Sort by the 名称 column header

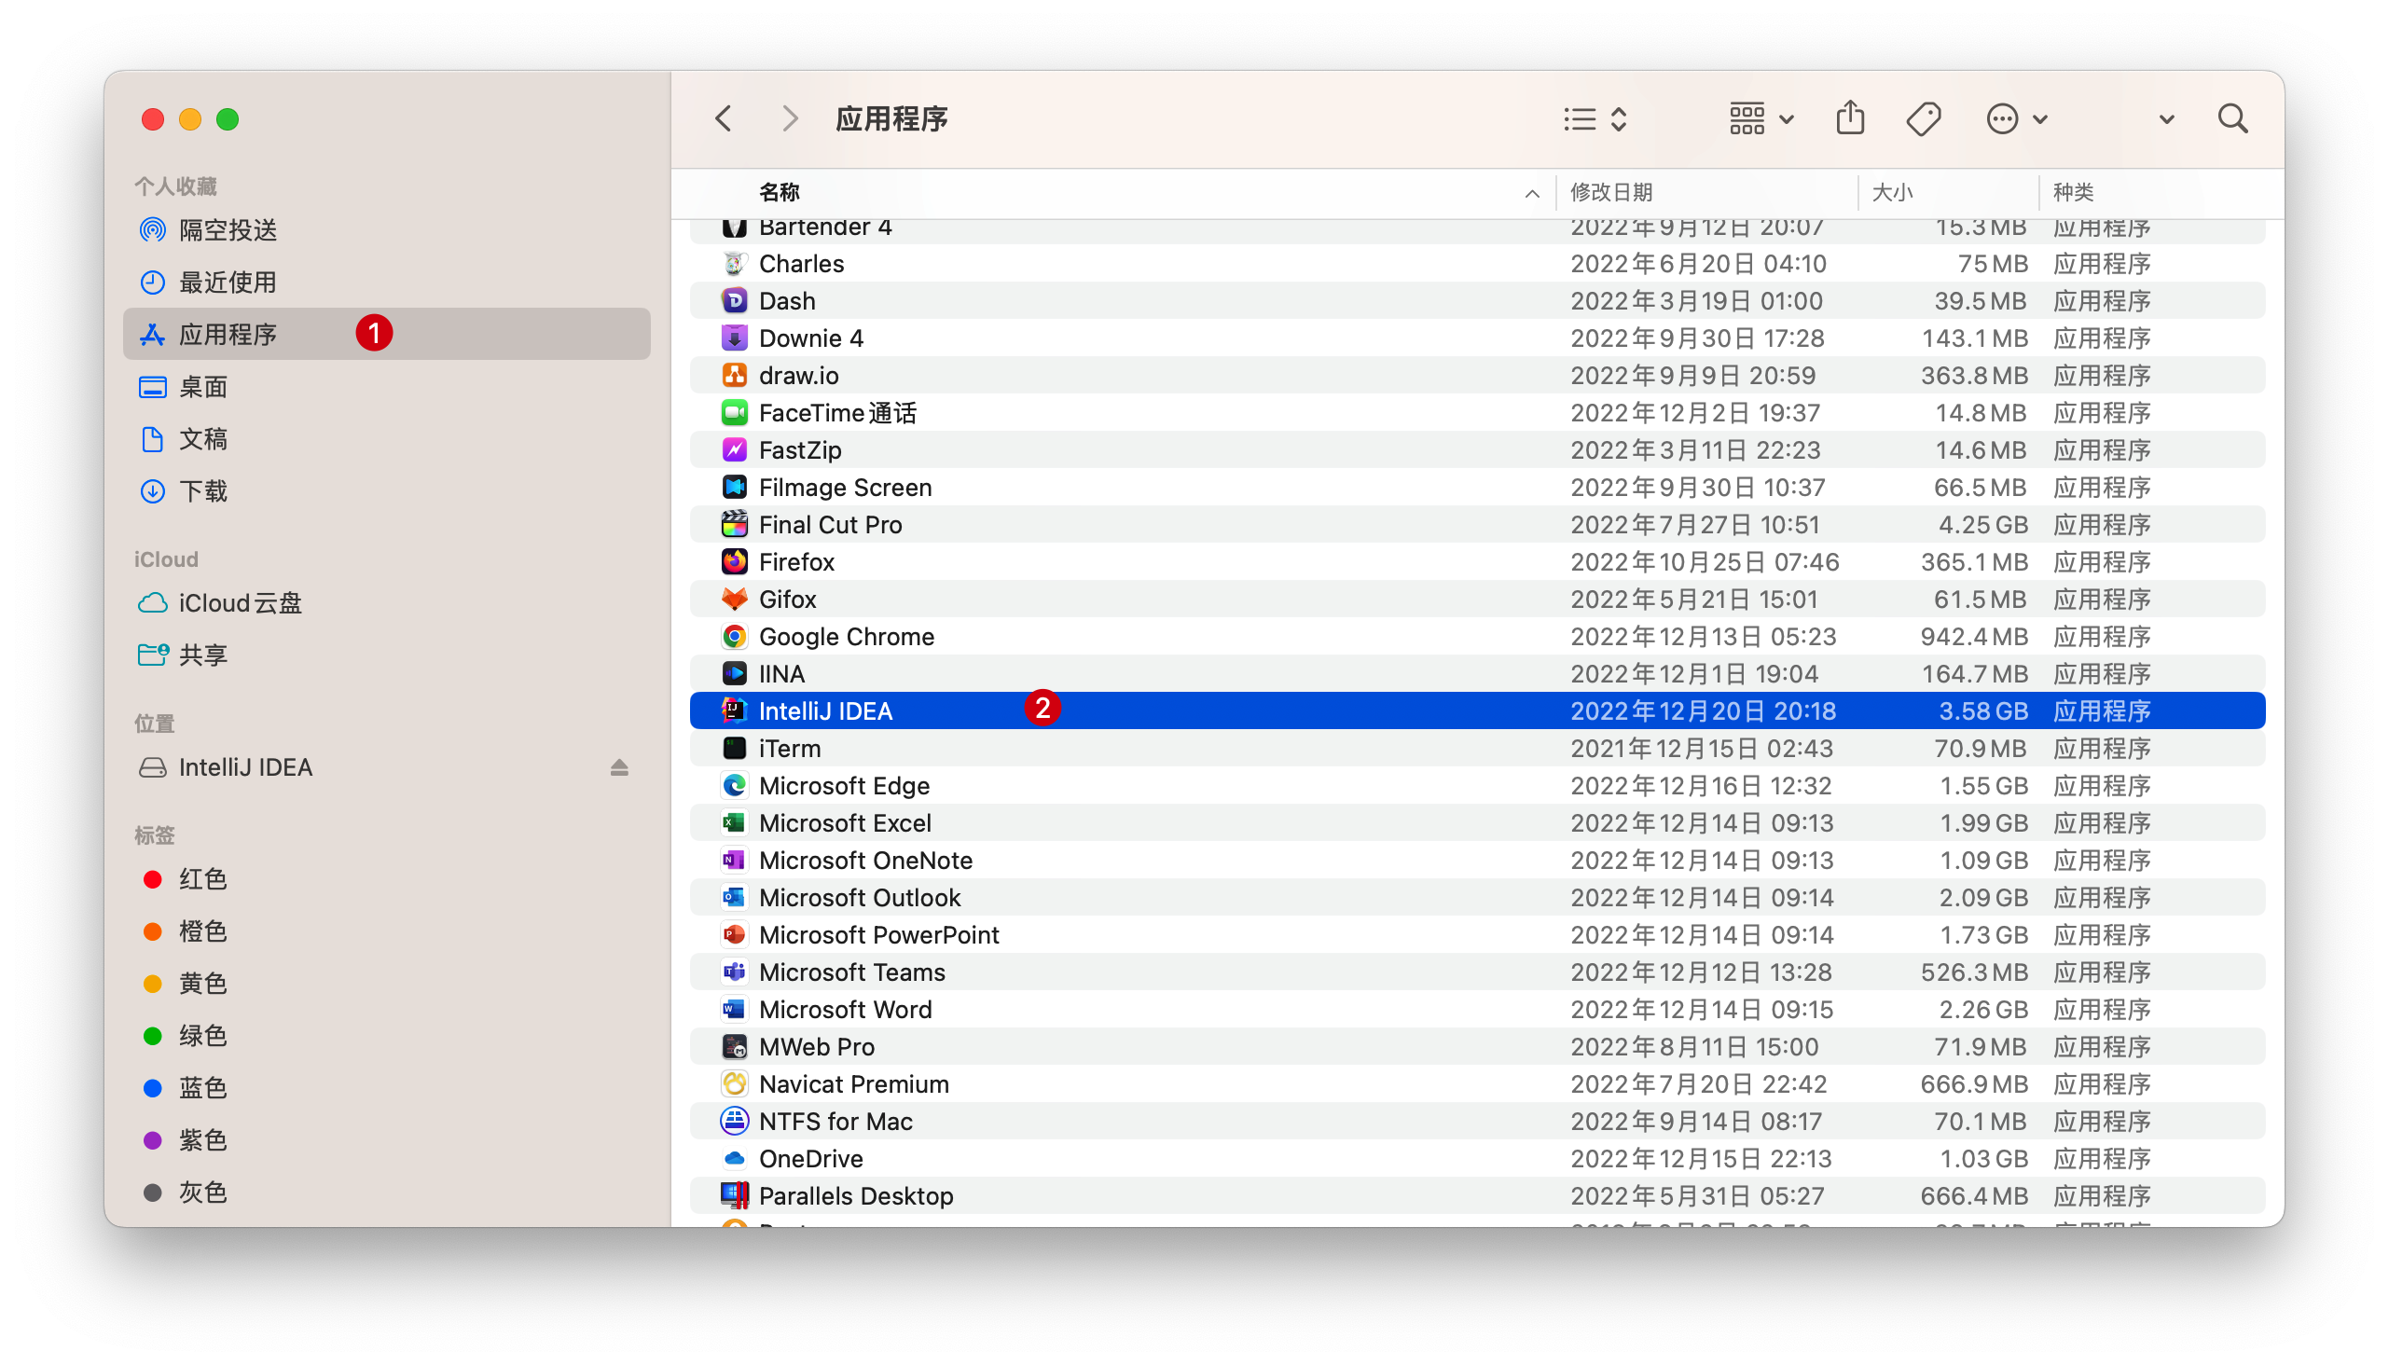(780, 192)
